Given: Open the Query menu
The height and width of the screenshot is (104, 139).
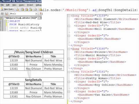Looking at the screenshot, I should [21, 5].
